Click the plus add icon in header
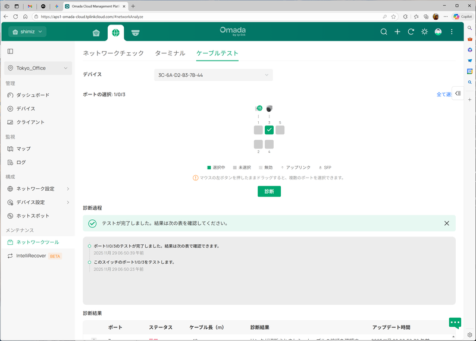This screenshot has width=476, height=341. pyautogui.click(x=397, y=32)
